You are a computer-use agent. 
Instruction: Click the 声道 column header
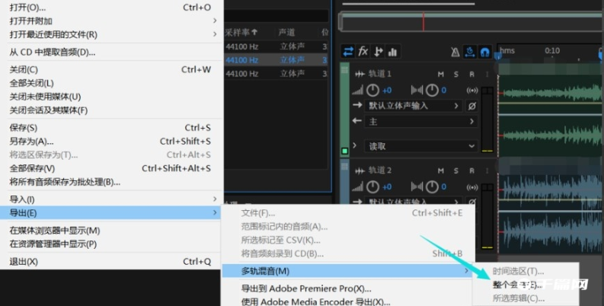click(x=286, y=32)
